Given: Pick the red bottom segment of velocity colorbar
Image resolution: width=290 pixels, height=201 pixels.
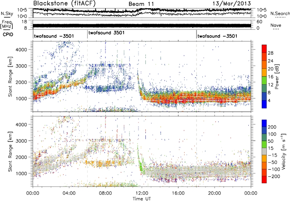Looking at the screenshot, I should tap(264, 180).
